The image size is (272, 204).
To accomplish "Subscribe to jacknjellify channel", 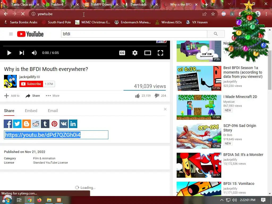I will 31,84.
